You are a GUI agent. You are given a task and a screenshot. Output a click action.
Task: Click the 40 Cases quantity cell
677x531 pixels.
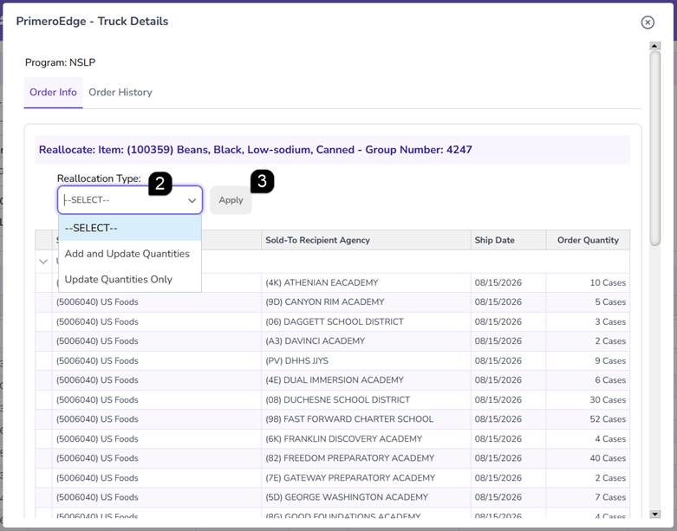pos(588,458)
